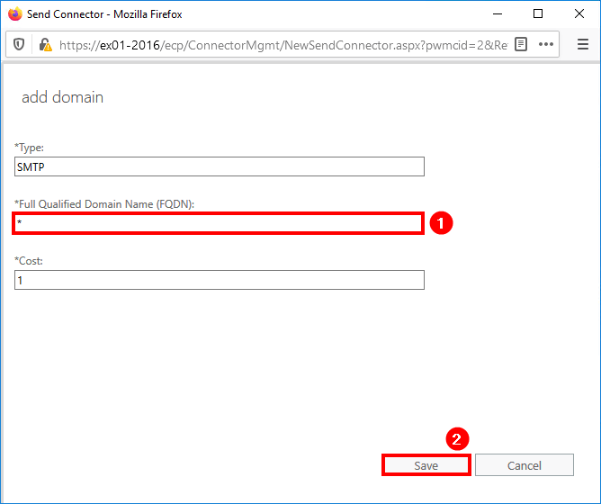Click the '*Full Qualified Domain Name (FQDN):' label
601x504 pixels.
click(x=104, y=204)
